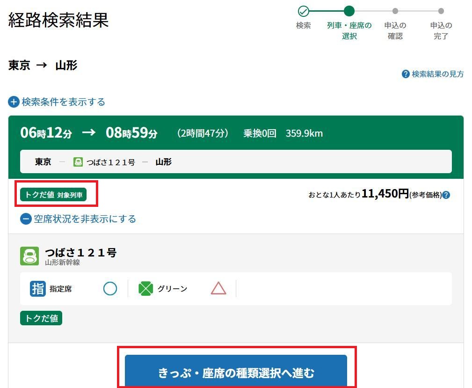Click the question mark icon beside 検索結果の見方
Viewport: 472px width, 388px height.
point(406,74)
